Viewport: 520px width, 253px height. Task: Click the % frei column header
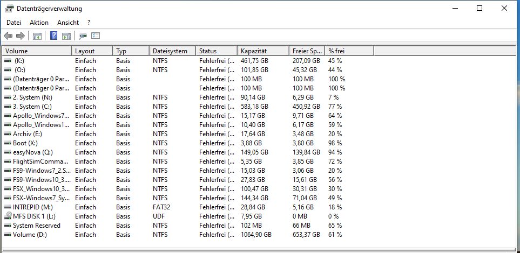point(348,51)
